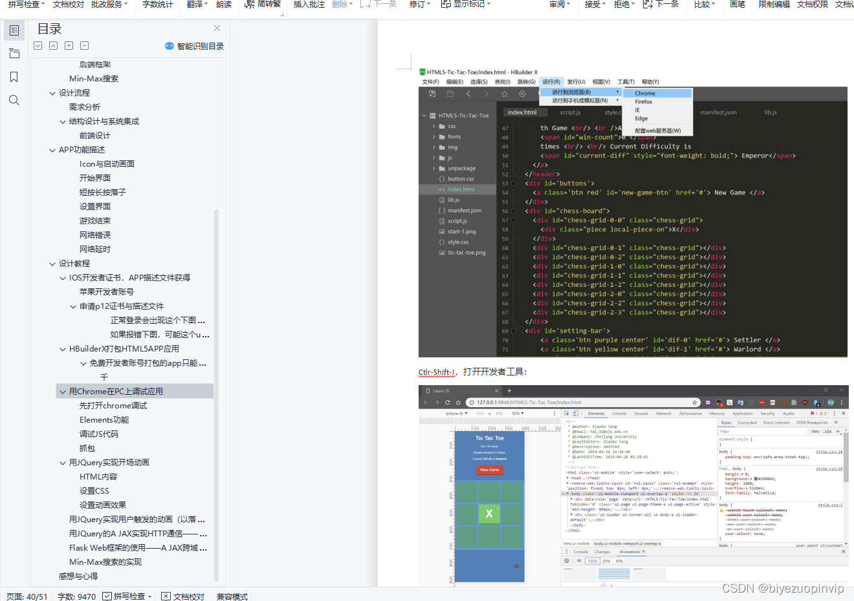Collapse the APP功能描述 node
The height and width of the screenshot is (601, 854).
point(52,150)
